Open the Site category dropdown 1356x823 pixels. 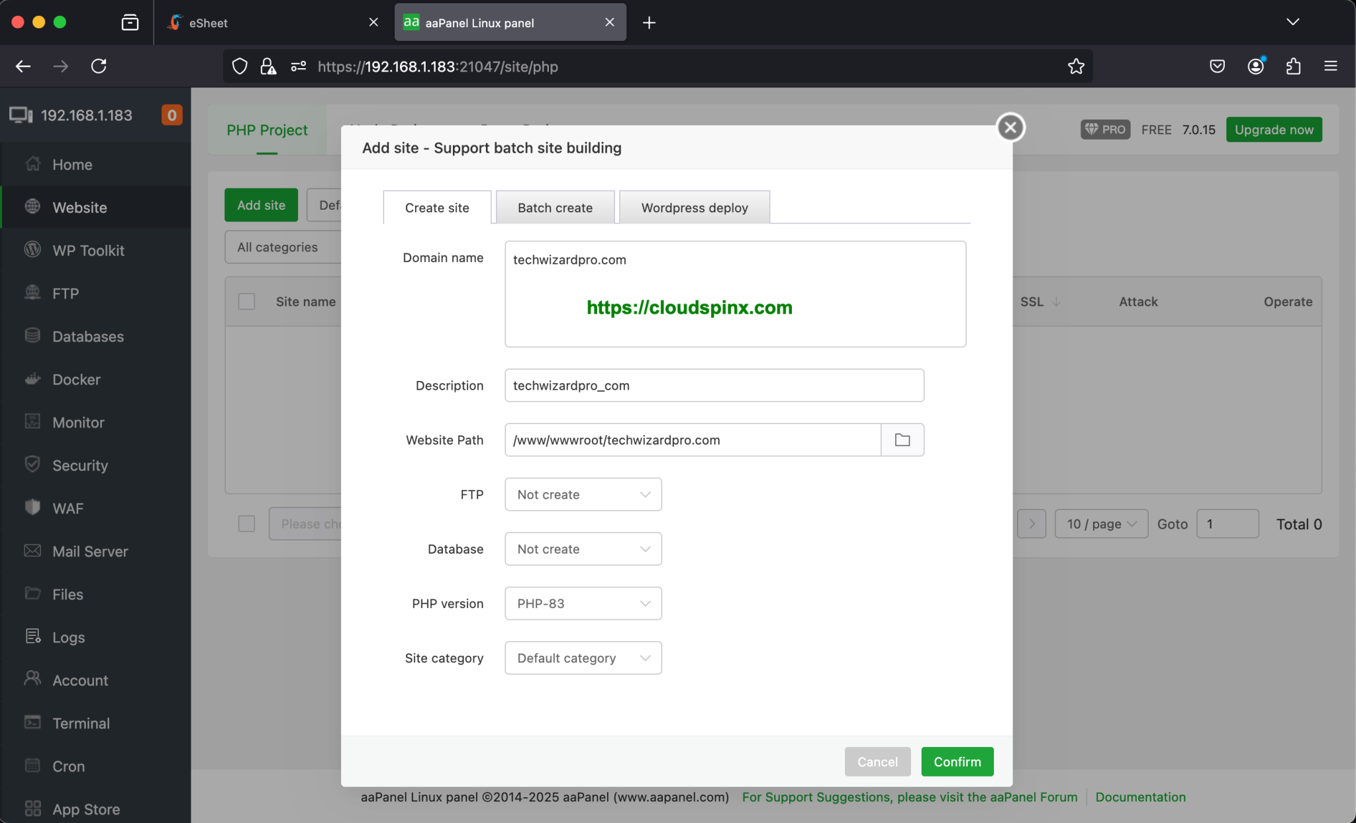[x=582, y=658]
